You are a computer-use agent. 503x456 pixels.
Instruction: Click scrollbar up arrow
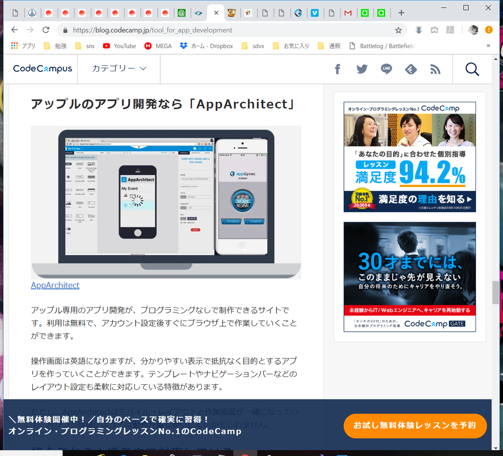click(x=496, y=59)
